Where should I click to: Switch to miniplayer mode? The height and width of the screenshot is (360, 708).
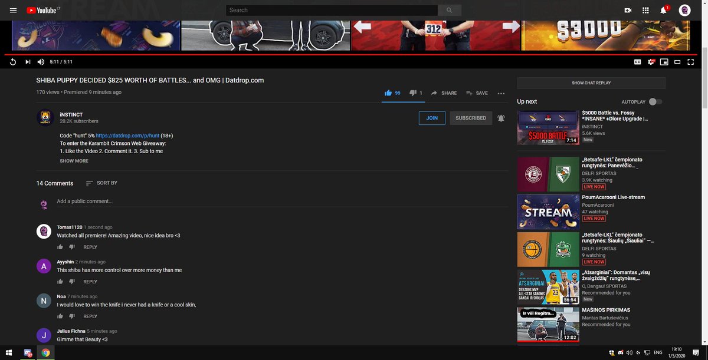click(664, 62)
